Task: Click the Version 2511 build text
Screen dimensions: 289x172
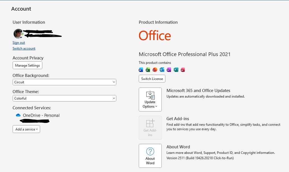Action: coord(200,158)
